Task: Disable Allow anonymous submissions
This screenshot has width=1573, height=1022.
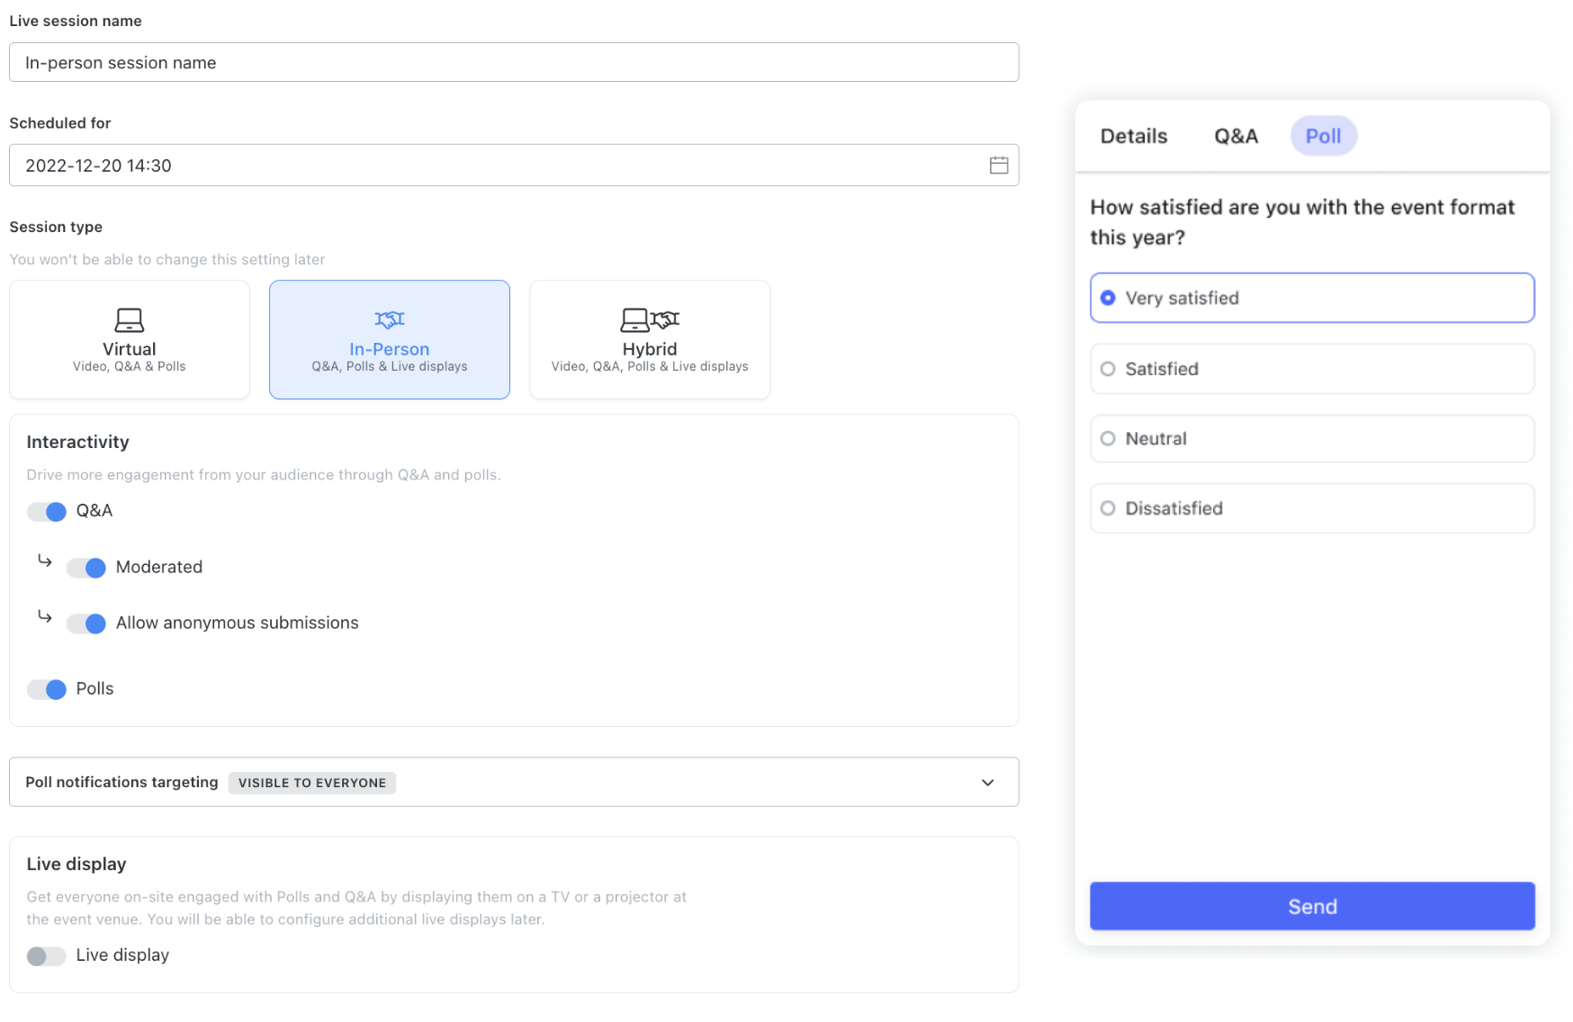Action: point(85,623)
